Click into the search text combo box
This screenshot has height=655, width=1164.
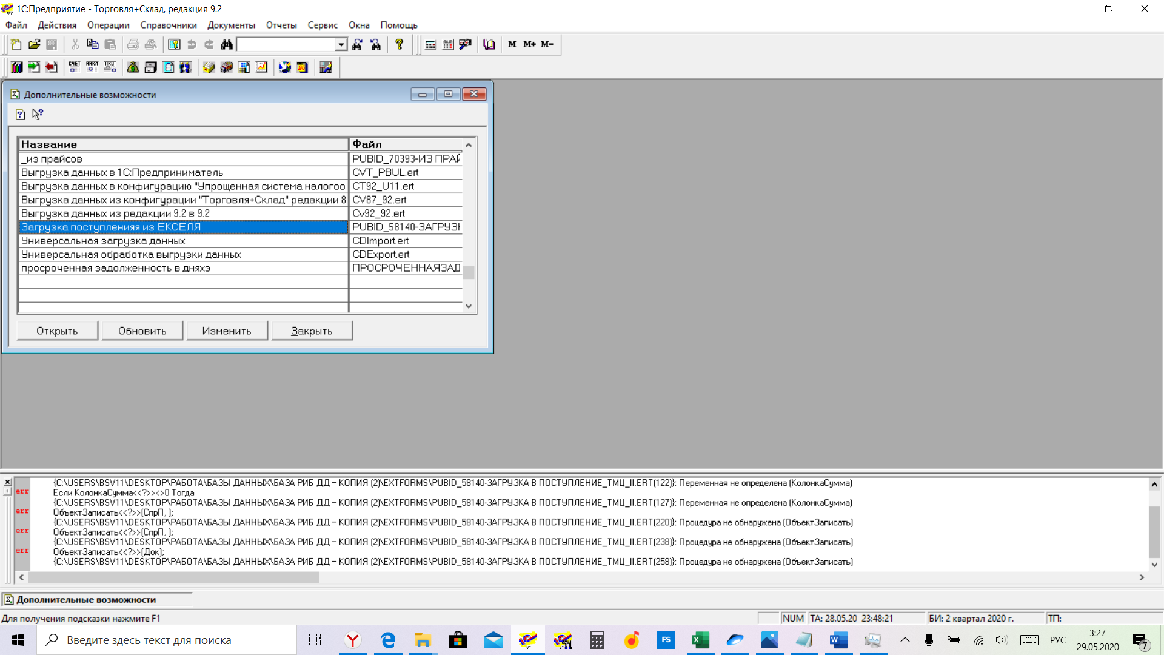tap(286, 44)
